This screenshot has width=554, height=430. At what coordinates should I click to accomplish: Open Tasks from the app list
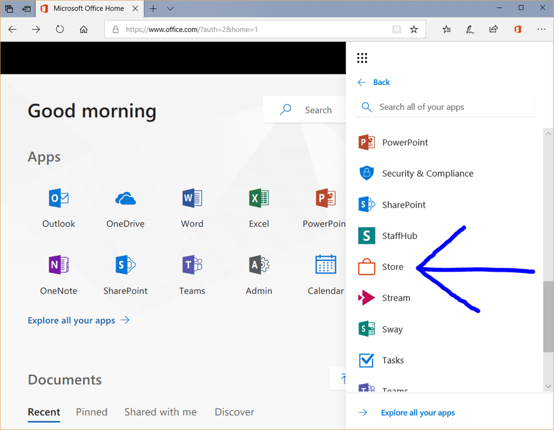pyautogui.click(x=380, y=360)
